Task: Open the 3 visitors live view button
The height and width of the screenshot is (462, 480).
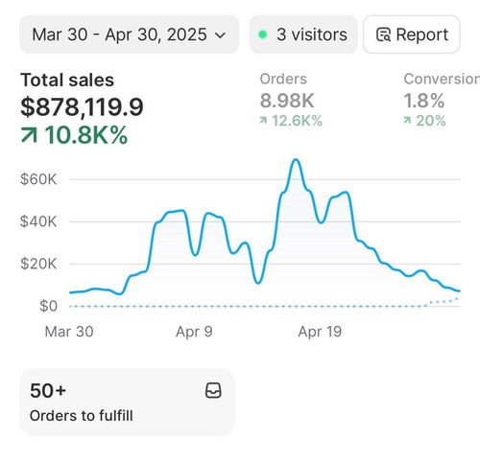Action: click(303, 35)
